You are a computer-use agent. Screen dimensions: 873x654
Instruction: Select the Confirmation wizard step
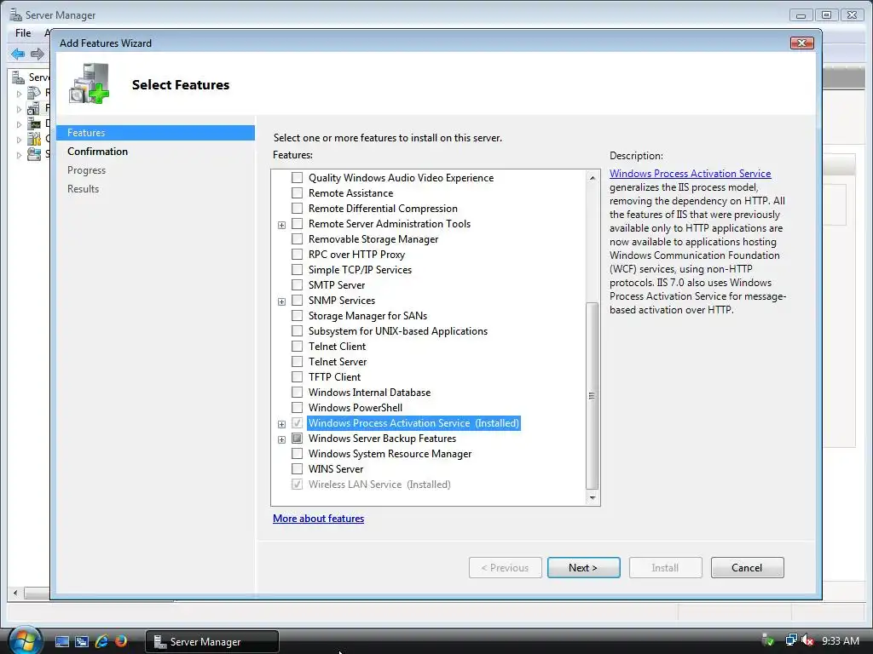tap(97, 152)
